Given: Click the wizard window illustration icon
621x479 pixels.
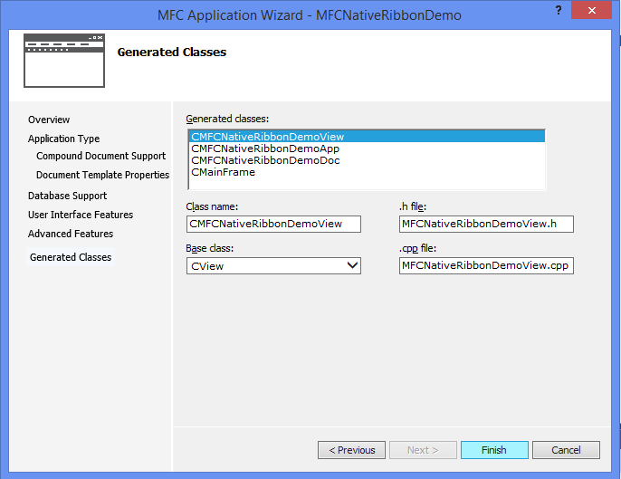Looking at the screenshot, I should (x=64, y=61).
